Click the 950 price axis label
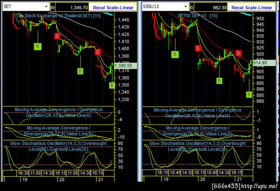Image resolution: width=280 pixels, height=191 pixels. coord(260,19)
